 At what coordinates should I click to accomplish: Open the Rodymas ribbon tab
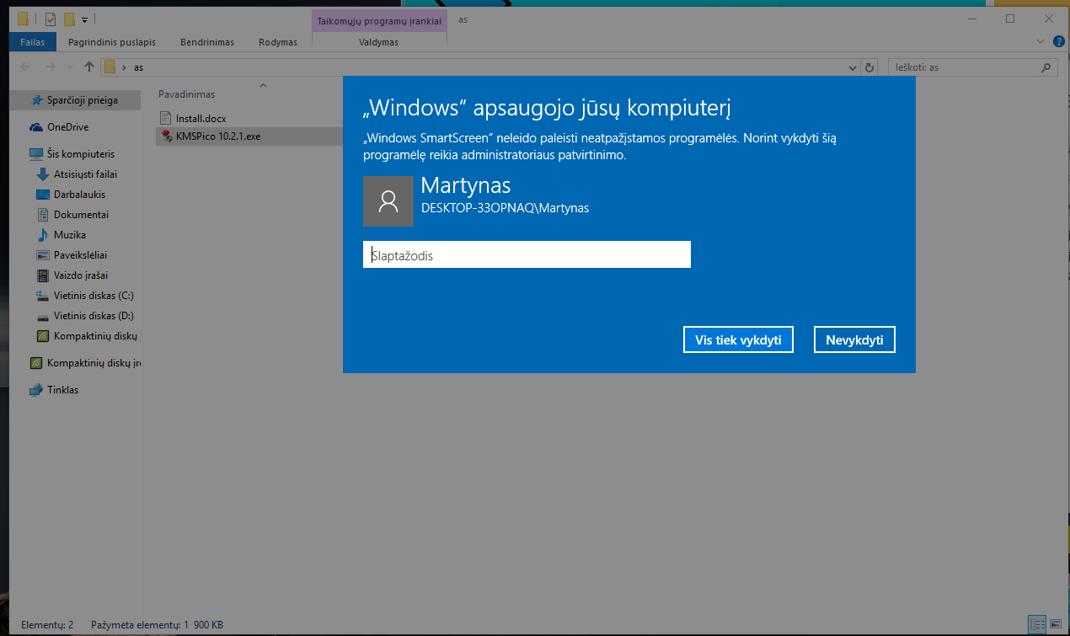coord(278,42)
